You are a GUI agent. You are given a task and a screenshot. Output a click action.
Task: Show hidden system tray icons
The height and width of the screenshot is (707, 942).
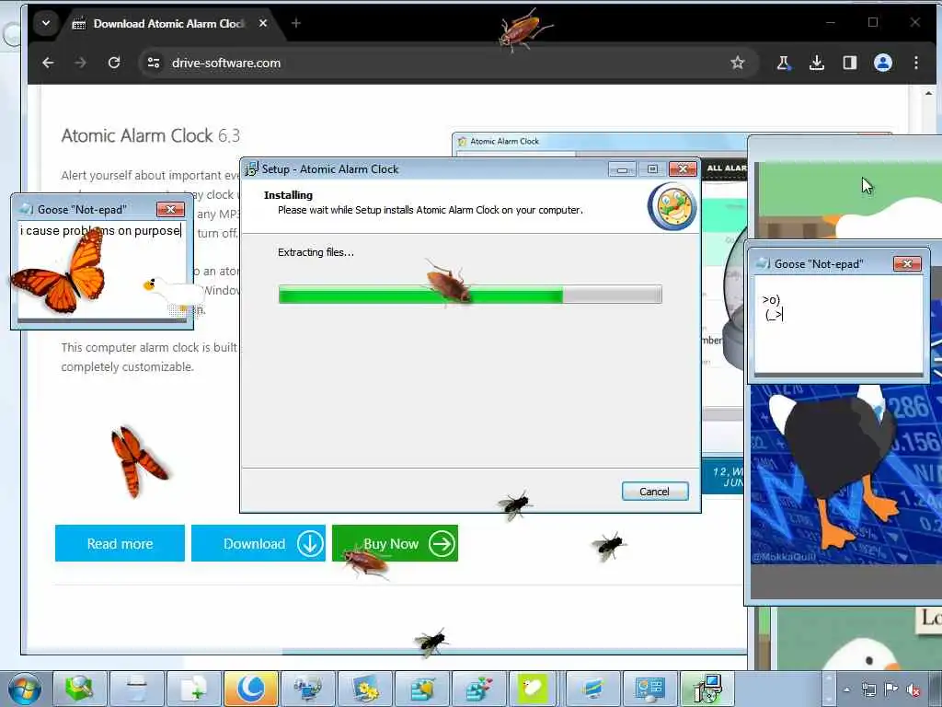click(x=846, y=690)
